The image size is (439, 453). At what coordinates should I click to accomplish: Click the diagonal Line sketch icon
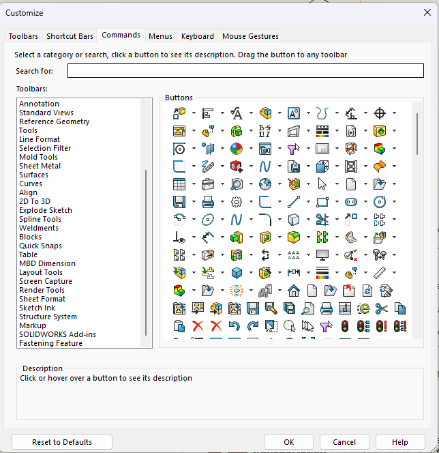click(294, 202)
